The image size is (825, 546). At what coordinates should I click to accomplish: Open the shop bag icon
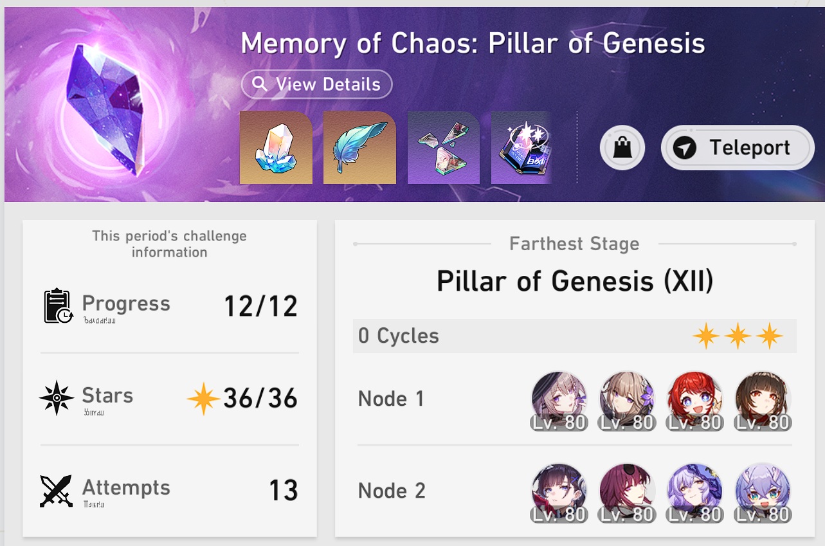[x=622, y=148]
